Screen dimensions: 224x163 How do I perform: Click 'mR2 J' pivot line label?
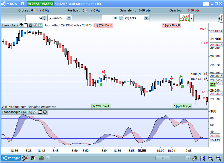pos(204,29)
